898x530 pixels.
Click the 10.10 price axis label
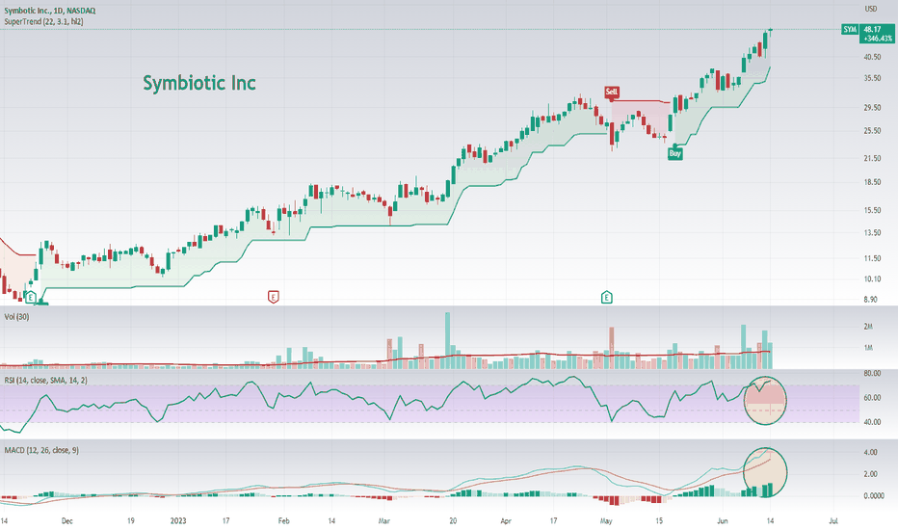(872, 279)
